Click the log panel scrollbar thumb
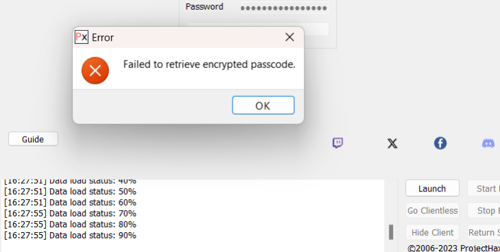Viewport: 500px width, 252px height. pos(391,232)
